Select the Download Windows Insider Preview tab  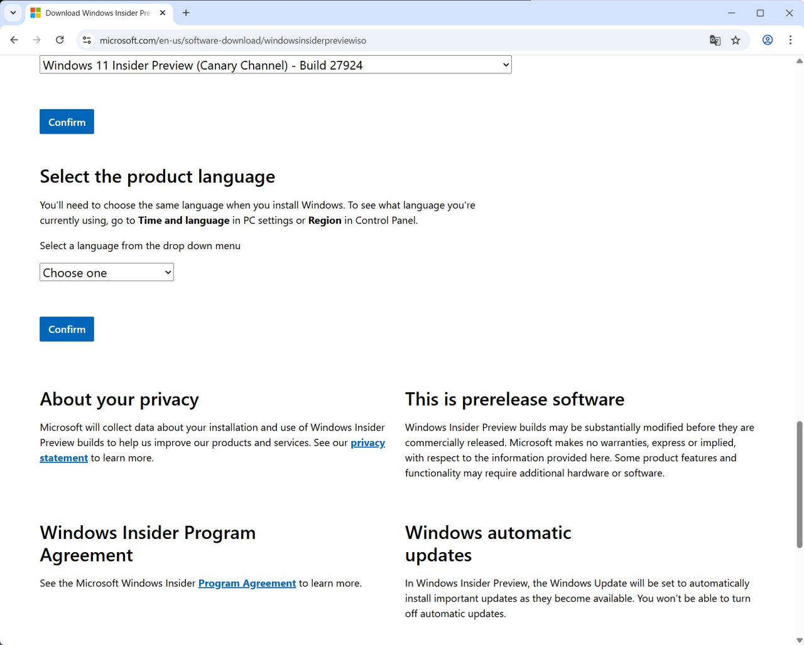(99, 13)
